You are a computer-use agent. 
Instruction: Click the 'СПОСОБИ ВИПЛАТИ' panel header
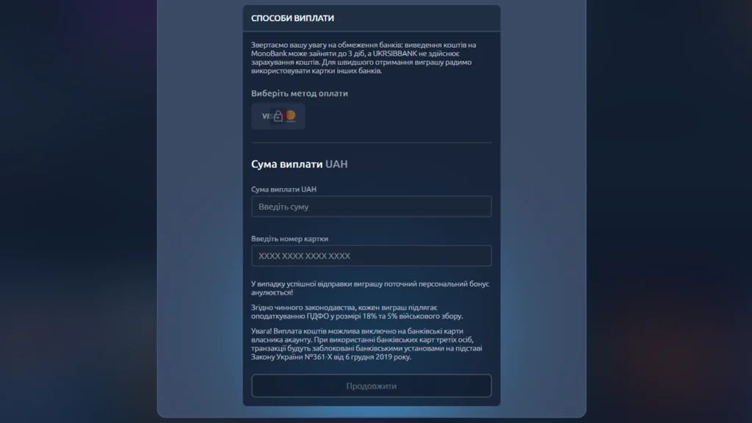click(292, 18)
